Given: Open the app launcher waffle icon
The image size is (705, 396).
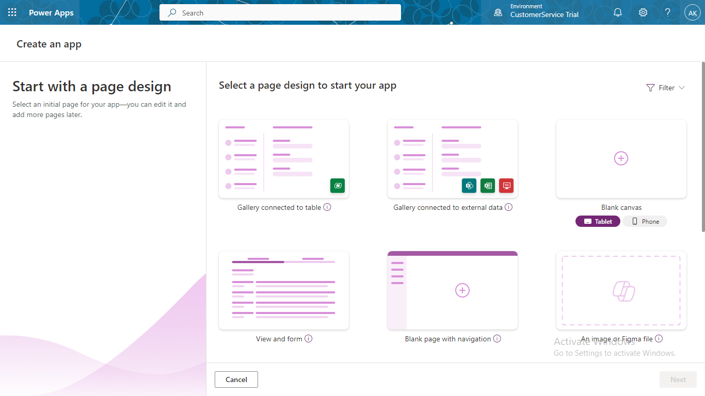Looking at the screenshot, I should (x=12, y=12).
